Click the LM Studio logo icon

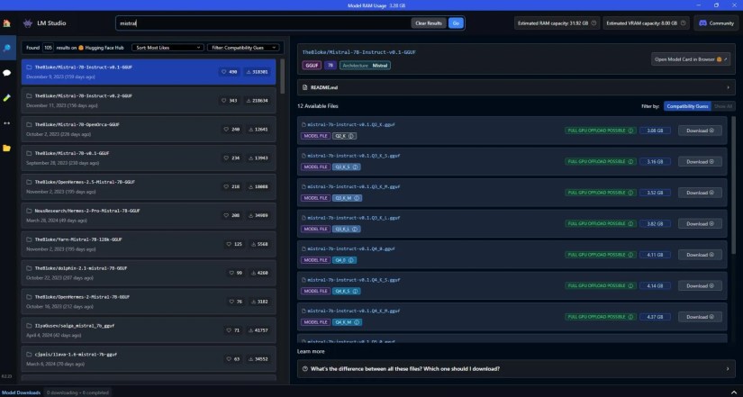coord(28,23)
